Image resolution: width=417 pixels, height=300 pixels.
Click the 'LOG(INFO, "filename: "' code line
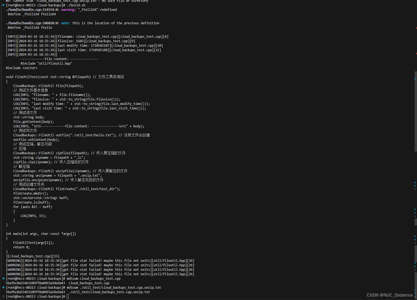coord(52,95)
